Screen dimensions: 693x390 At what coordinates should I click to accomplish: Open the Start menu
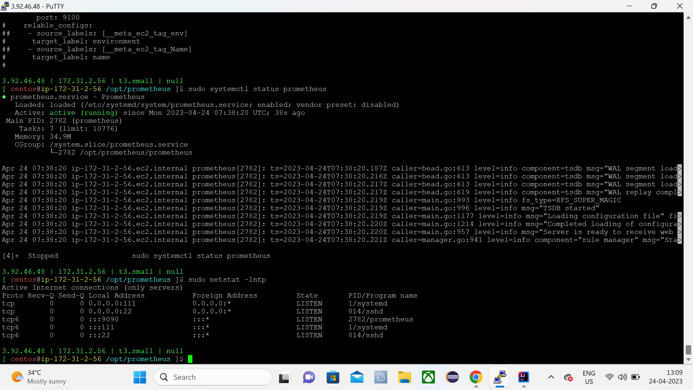(139, 377)
